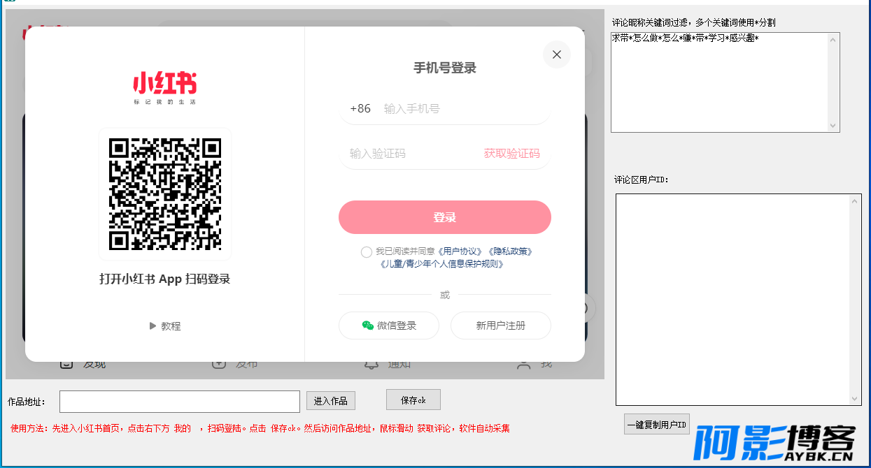871x468 pixels.
Task: Click 打开小红书 App 扫码登录 text
Action: [165, 279]
